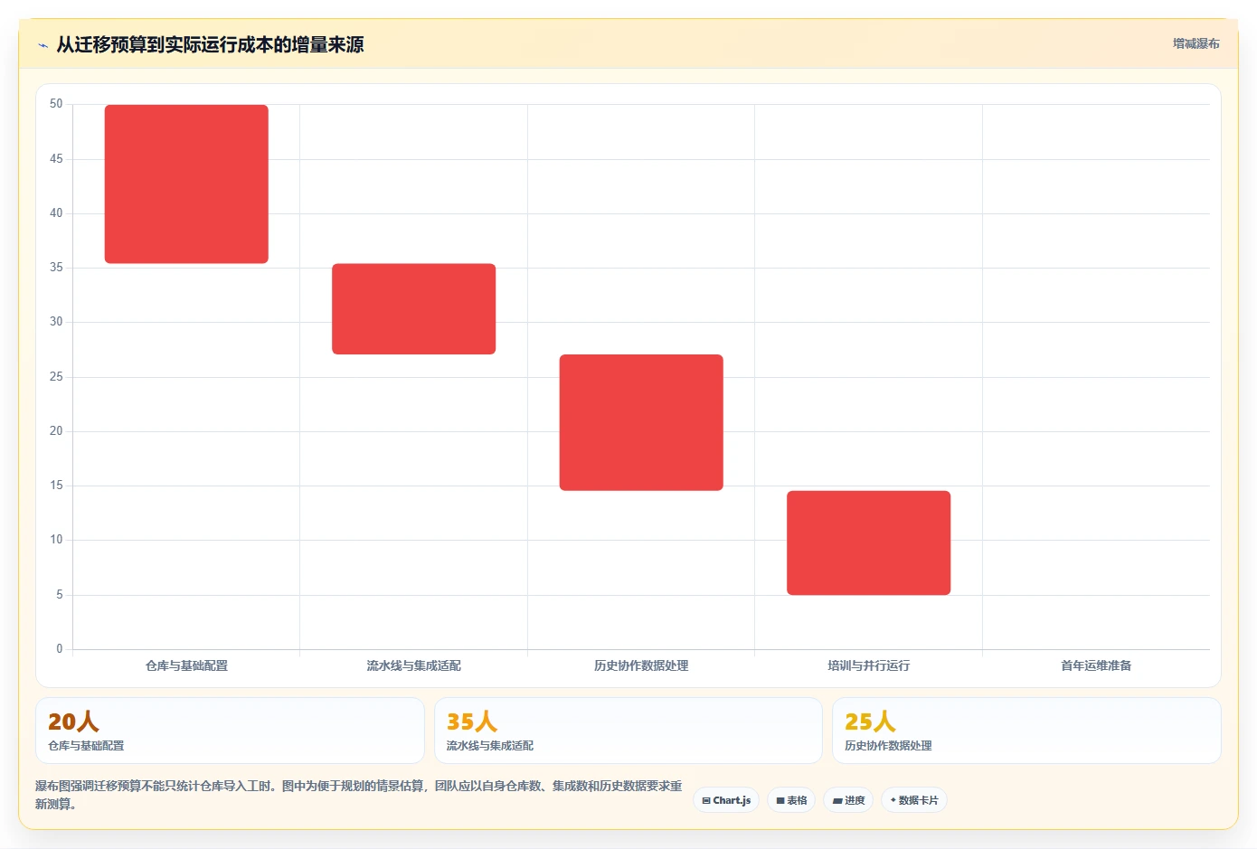The height and width of the screenshot is (849, 1257).
Task: Click y-axis tick value 45
Action: coord(56,159)
